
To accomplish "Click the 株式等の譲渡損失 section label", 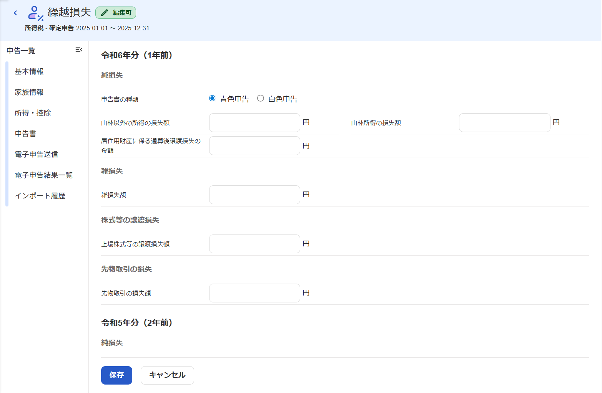I will point(130,220).
